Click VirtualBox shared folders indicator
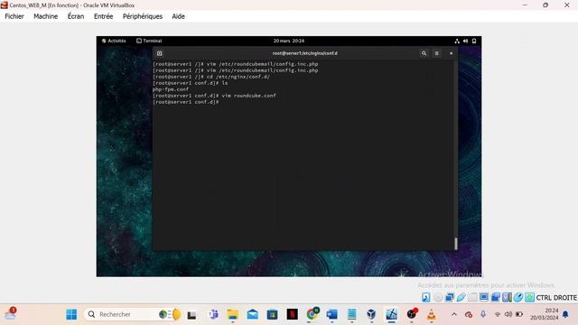578x325 pixels. click(x=472, y=297)
